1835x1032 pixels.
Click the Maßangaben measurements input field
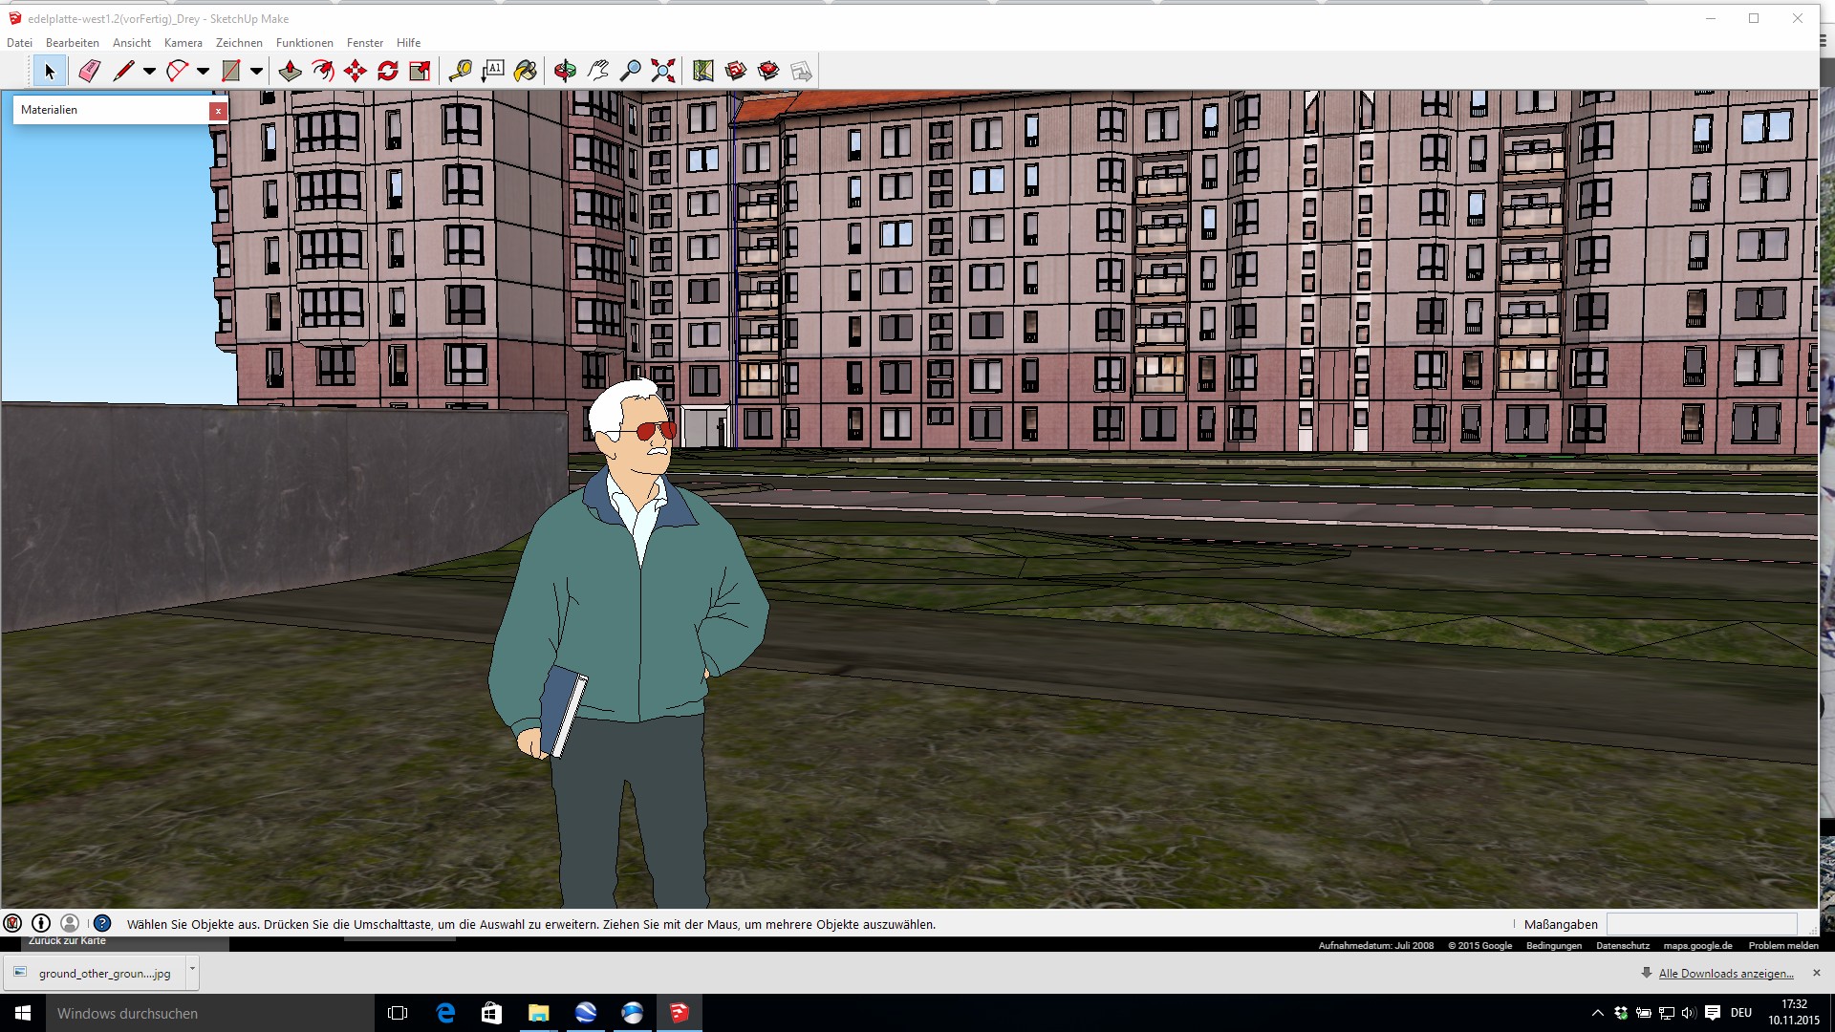[x=1701, y=924]
